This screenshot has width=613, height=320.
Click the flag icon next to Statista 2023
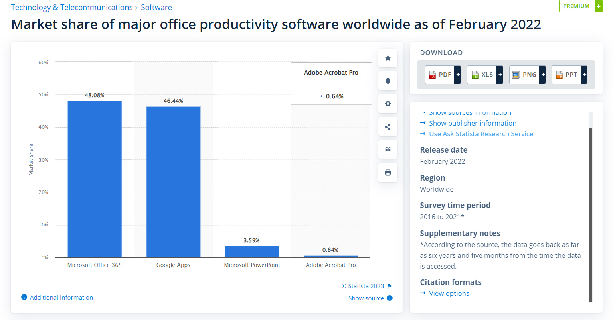[x=390, y=286]
